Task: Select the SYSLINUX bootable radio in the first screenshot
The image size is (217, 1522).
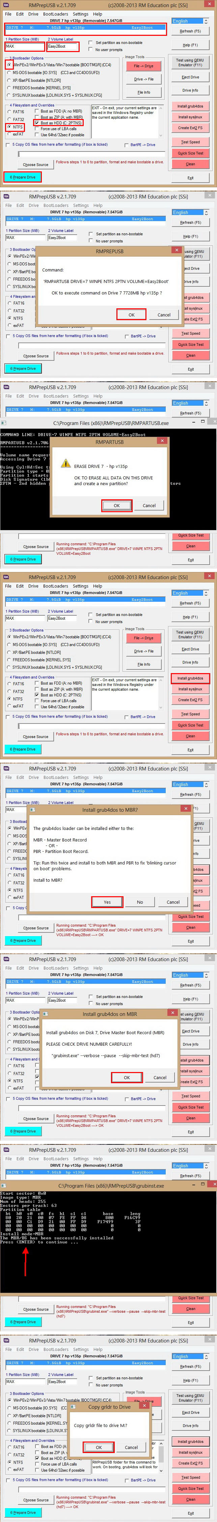Action: (x=9, y=95)
